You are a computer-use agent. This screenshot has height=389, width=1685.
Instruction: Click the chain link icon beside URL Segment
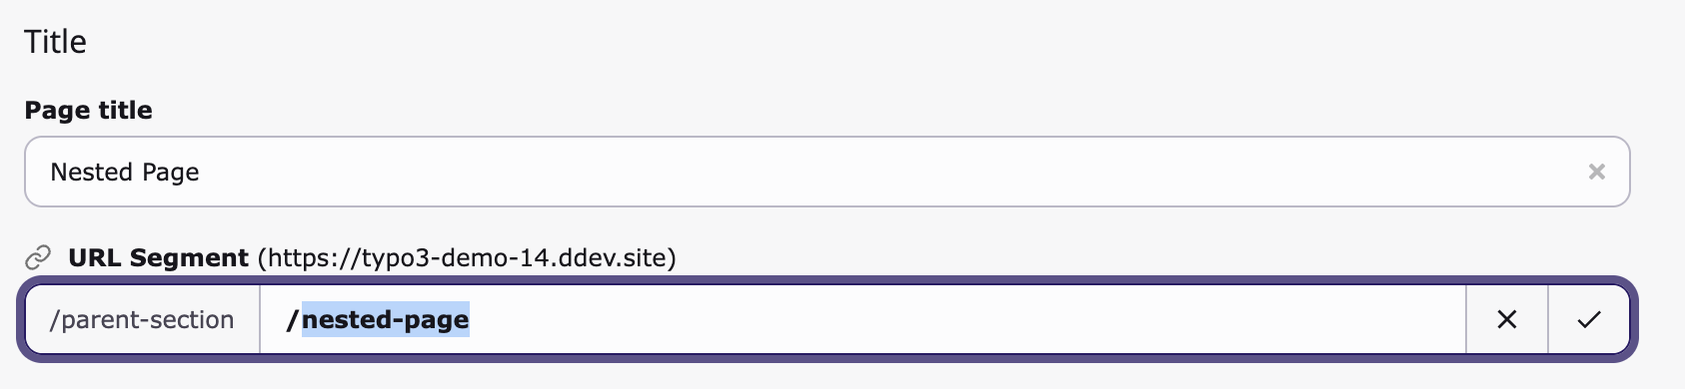pyautogui.click(x=38, y=258)
